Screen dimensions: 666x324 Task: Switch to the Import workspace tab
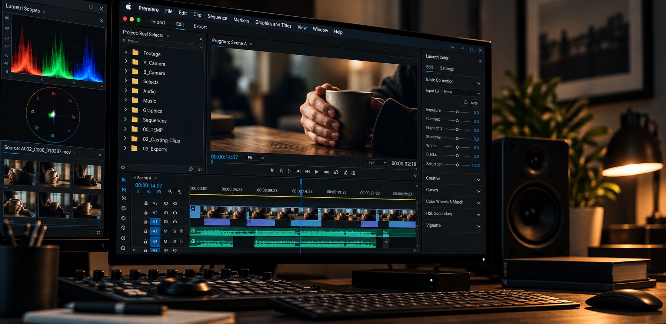(x=158, y=22)
